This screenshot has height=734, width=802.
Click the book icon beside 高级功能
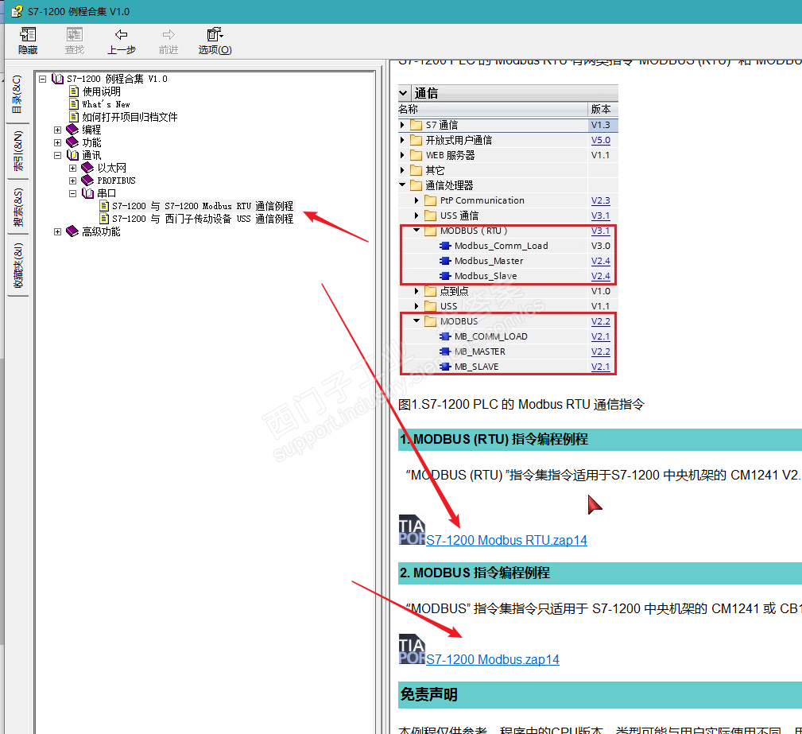tap(72, 231)
